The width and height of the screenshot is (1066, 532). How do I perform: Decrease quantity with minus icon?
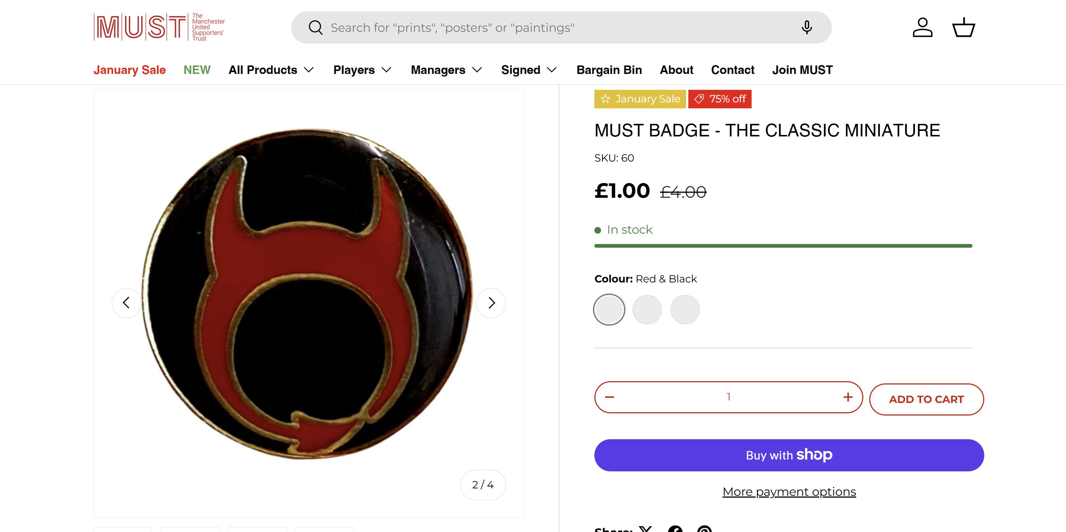610,397
